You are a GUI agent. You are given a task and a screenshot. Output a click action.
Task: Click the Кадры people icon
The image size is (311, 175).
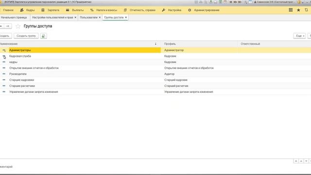(x=22, y=10)
